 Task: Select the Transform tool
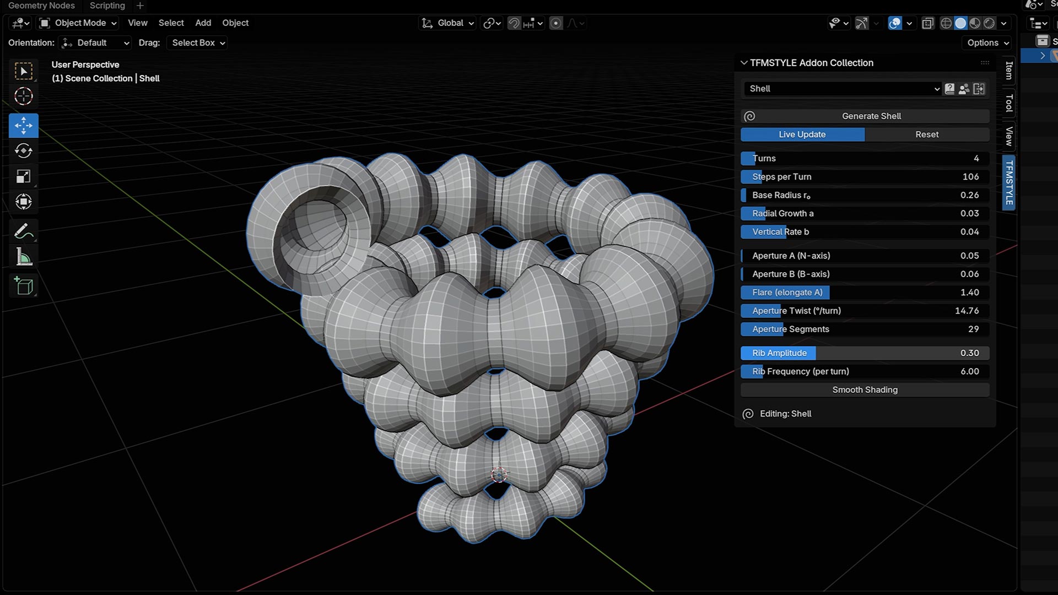click(x=23, y=202)
